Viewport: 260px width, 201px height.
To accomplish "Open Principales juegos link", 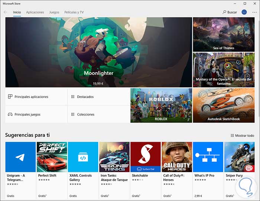I will tap(36, 114).
